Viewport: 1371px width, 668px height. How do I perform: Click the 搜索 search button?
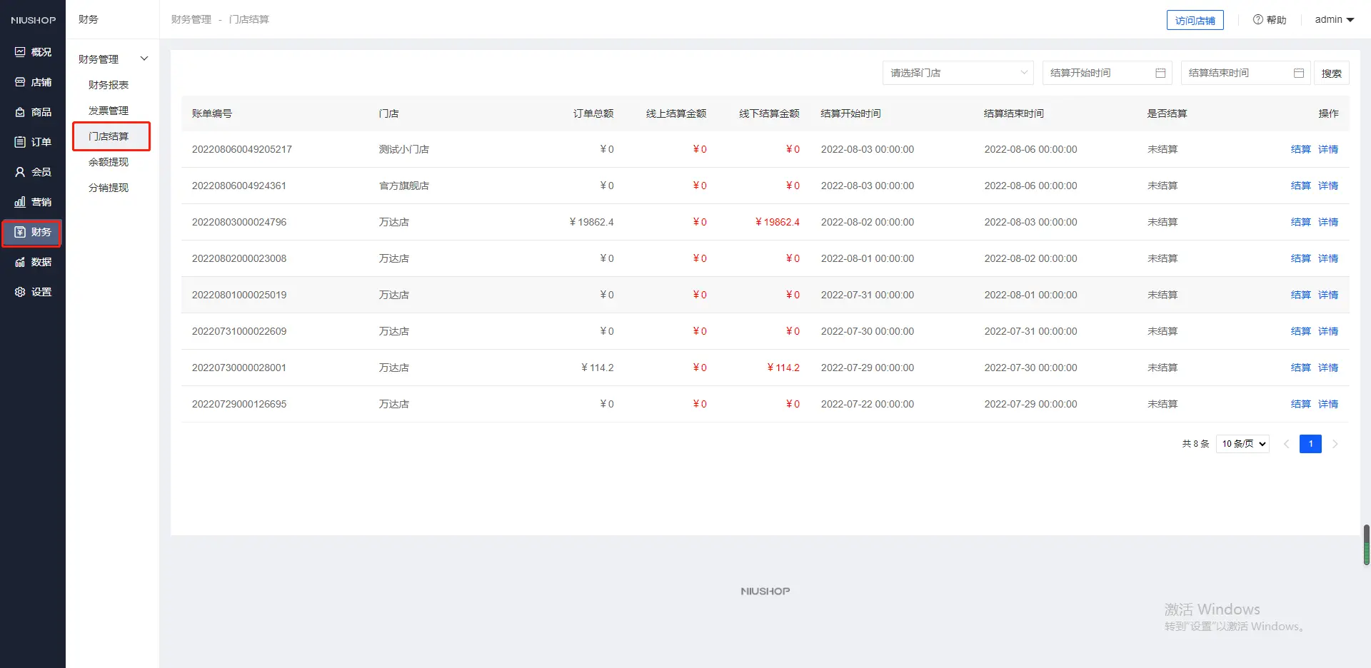(1331, 73)
